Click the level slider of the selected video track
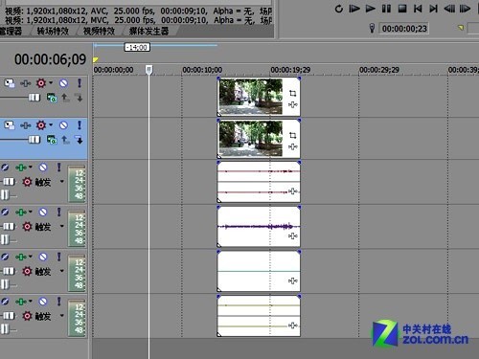This screenshot has width=479, height=359. (x=34, y=140)
